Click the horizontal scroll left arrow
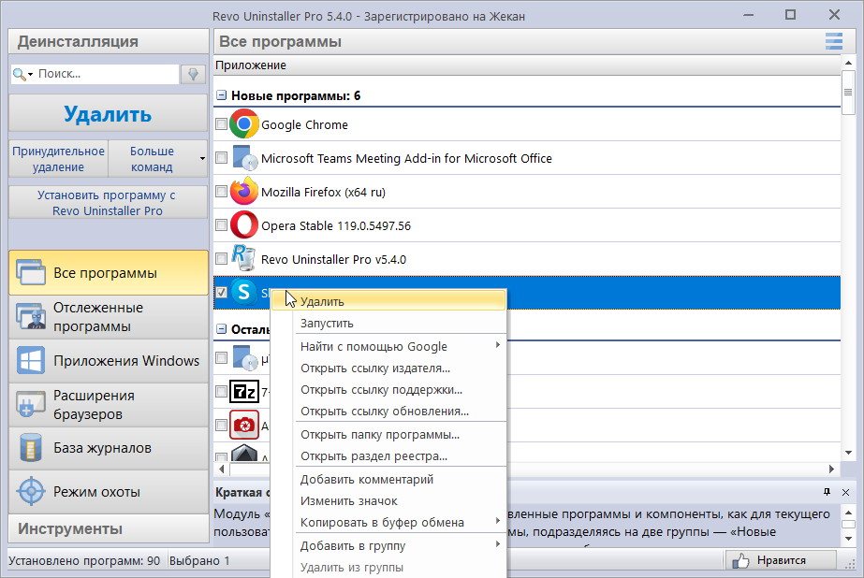The image size is (864, 578). (222, 469)
